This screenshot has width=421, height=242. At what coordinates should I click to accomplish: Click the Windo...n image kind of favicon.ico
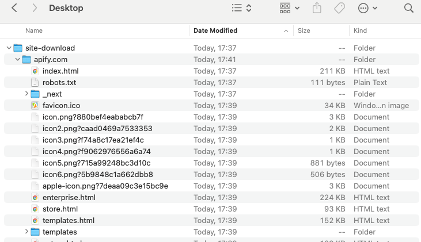(x=381, y=106)
